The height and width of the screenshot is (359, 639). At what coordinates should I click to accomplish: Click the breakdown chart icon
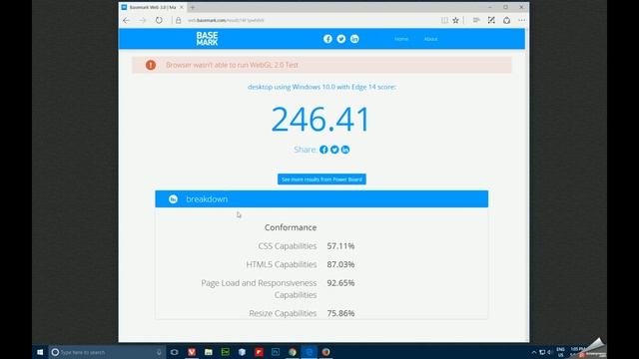[173, 199]
